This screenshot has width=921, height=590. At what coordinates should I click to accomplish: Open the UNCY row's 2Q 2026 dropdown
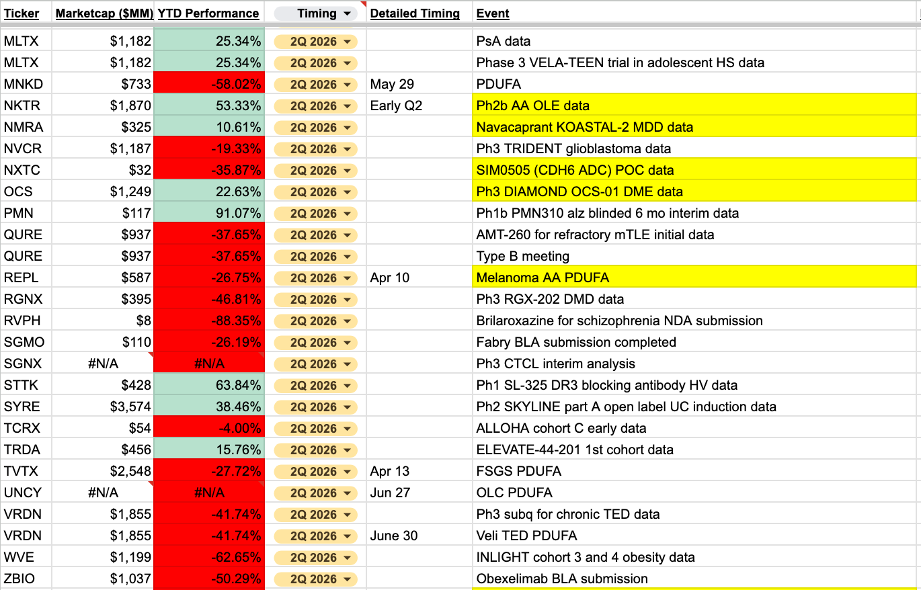coord(315,493)
